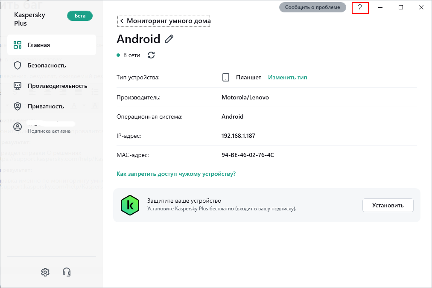Click the Установить button
Viewport: 432px width, 288px height.
[x=388, y=205]
